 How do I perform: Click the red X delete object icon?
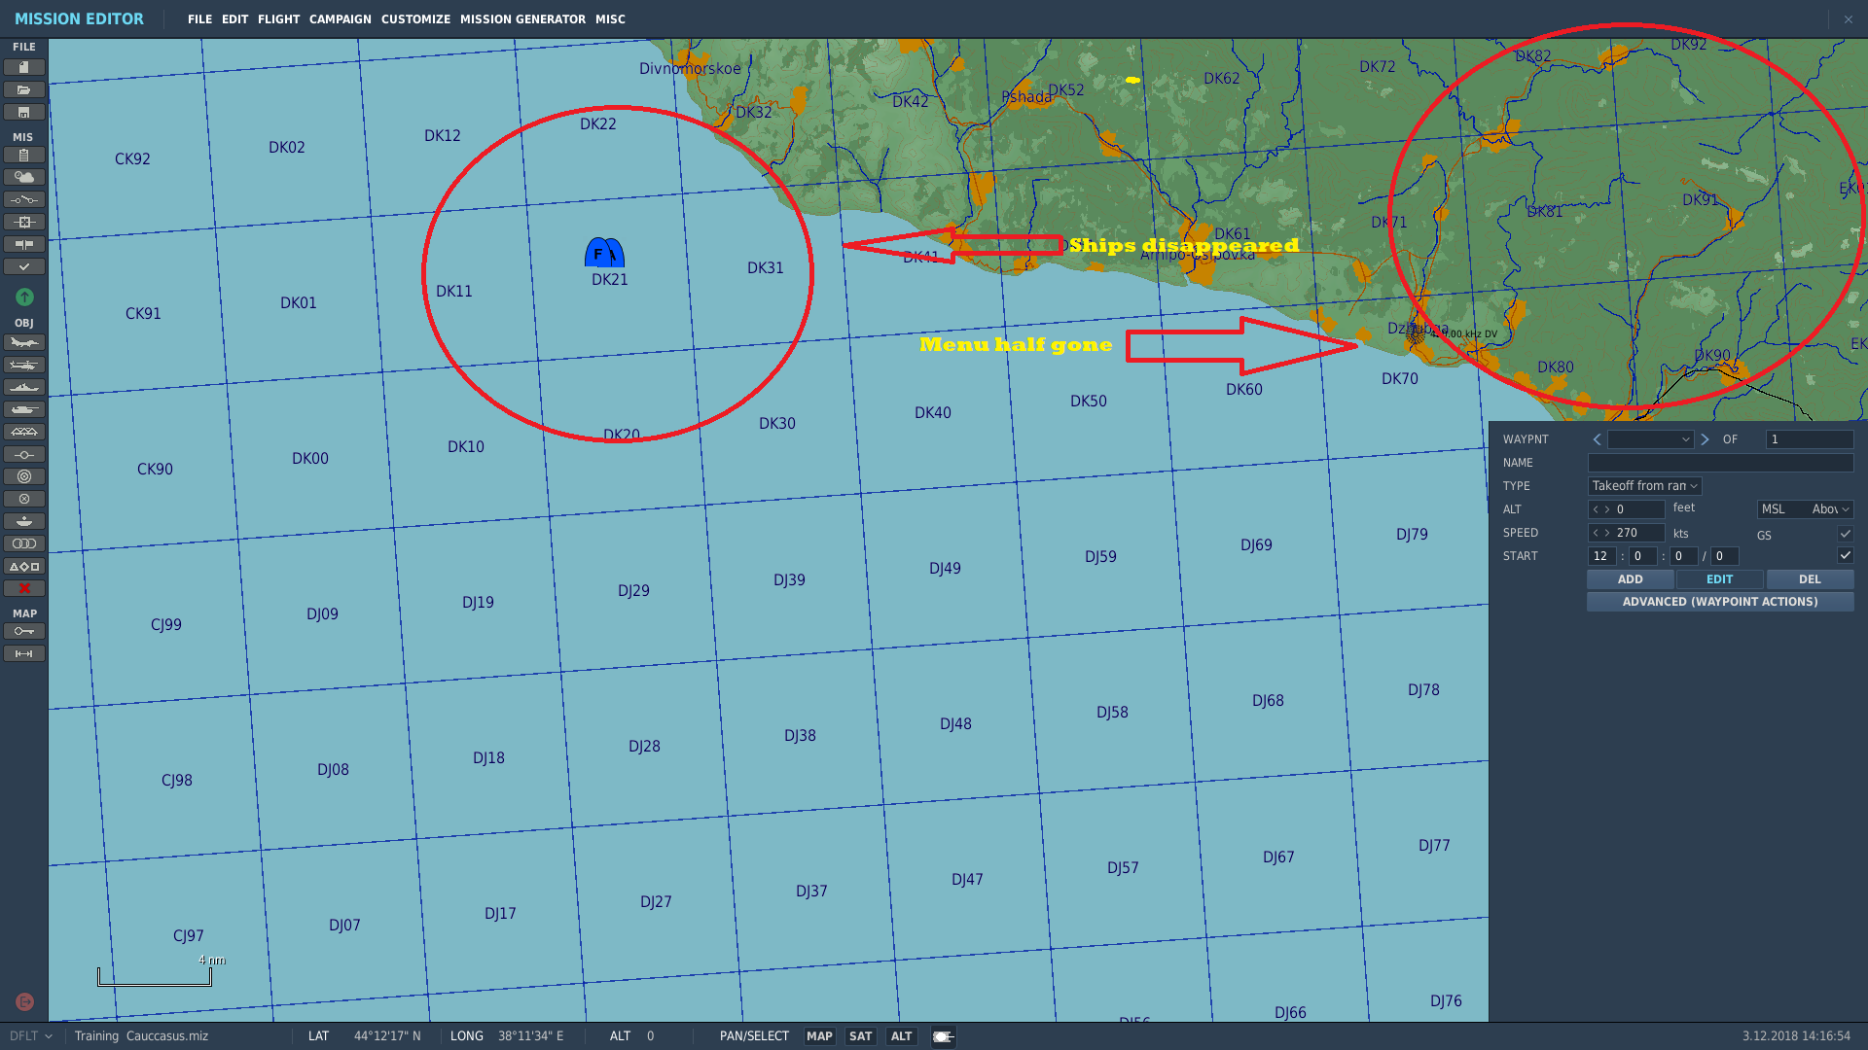pyautogui.click(x=24, y=588)
